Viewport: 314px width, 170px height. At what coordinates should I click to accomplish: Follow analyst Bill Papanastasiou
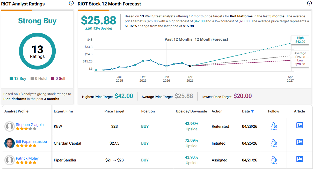(274, 143)
